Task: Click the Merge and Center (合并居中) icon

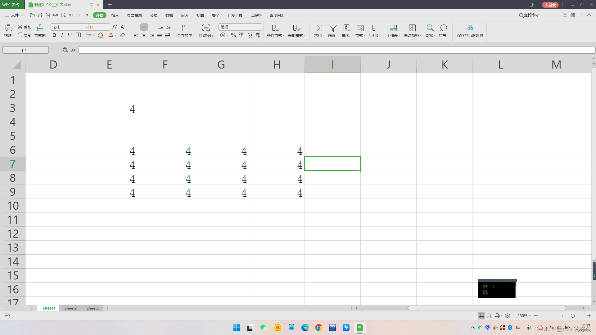Action: pyautogui.click(x=186, y=28)
